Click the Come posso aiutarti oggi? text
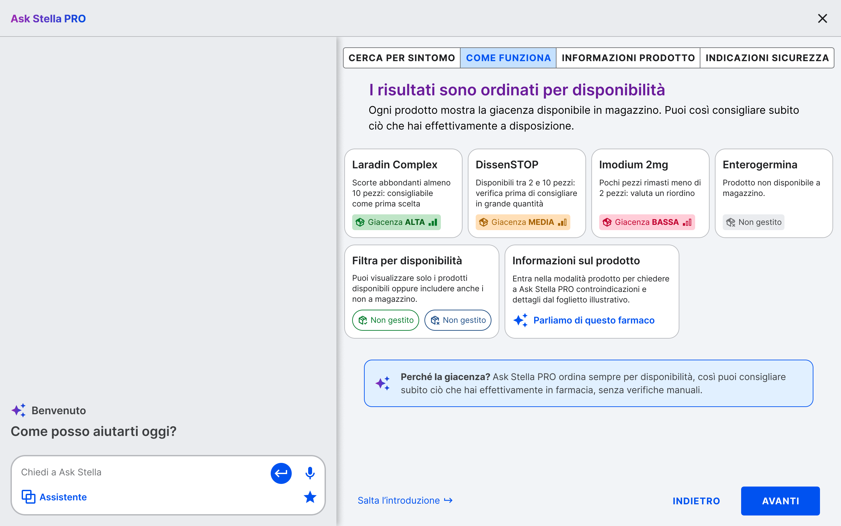 (94, 431)
